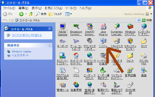Collapse the コントロール パネル sidebar section
This screenshot has width=155, height=97.
tap(50, 29)
